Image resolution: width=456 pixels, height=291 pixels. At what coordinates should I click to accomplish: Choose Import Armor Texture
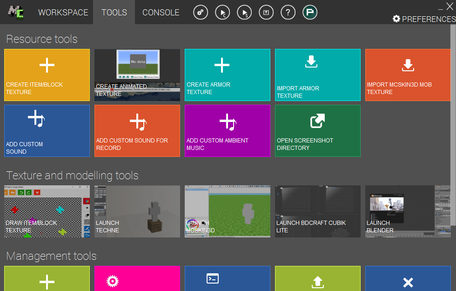[x=318, y=75]
